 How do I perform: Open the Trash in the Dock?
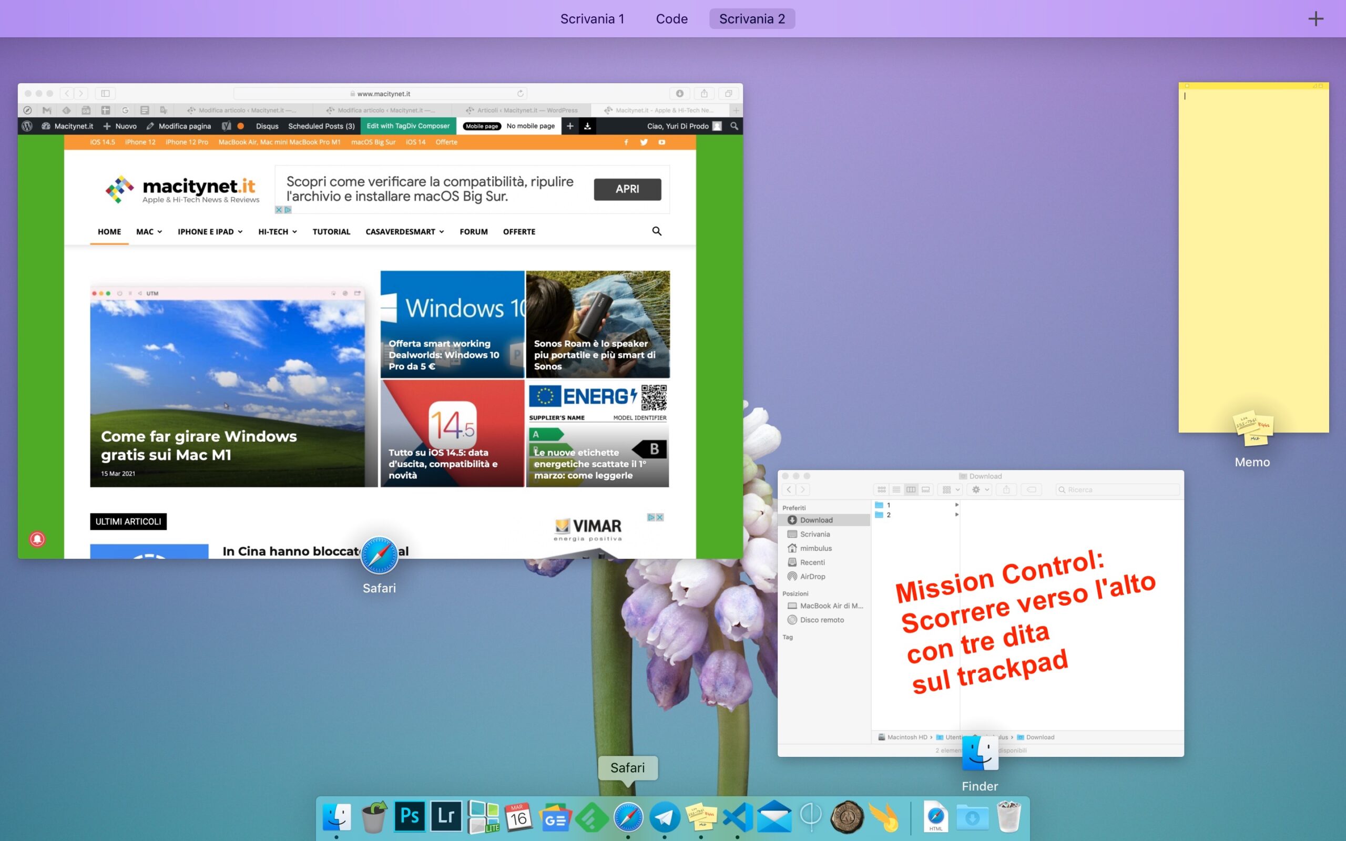coord(1008,816)
